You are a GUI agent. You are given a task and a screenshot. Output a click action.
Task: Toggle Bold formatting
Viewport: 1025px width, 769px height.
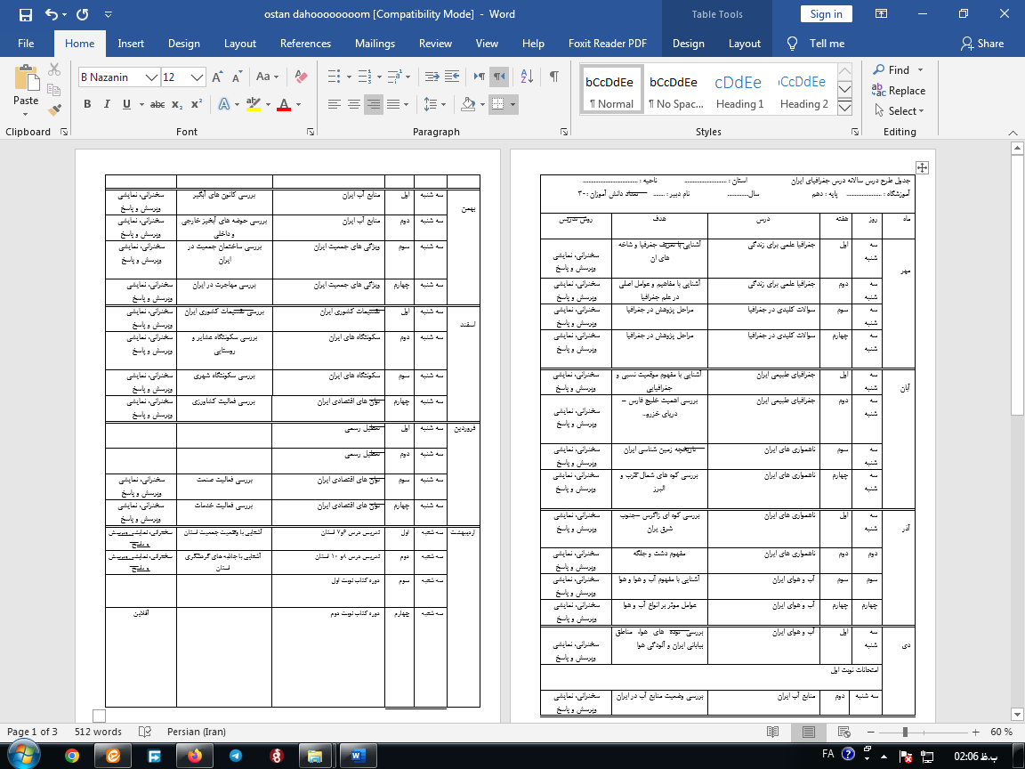pyautogui.click(x=87, y=104)
